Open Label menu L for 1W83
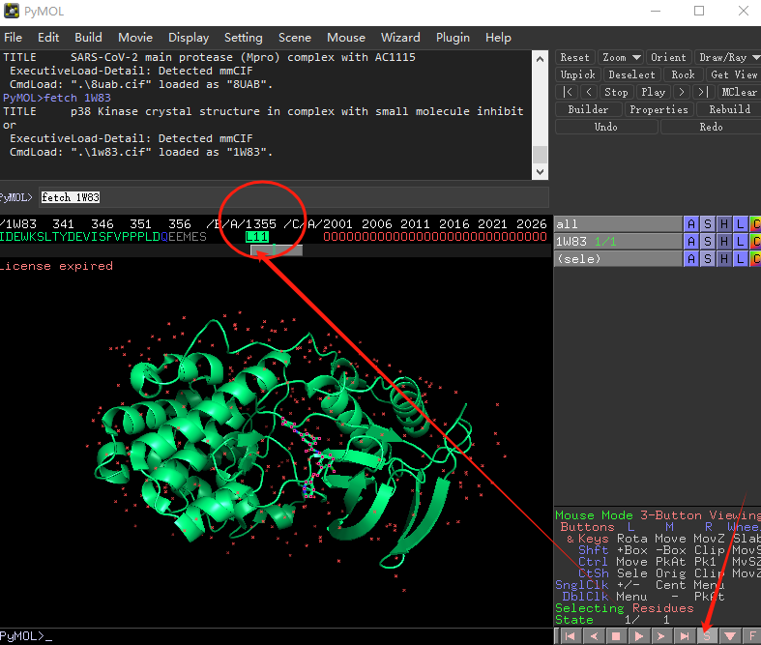 (740, 242)
